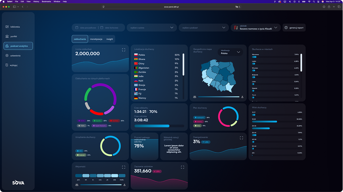The height and width of the screenshot is (192, 343).
Task: Click the generuj raport button
Action: [x=294, y=28]
